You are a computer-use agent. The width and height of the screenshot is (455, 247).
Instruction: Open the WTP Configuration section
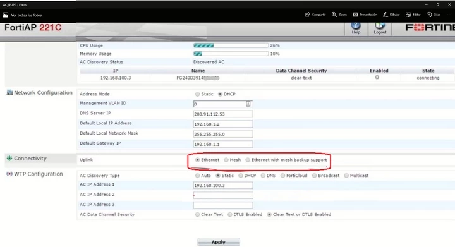(39, 174)
